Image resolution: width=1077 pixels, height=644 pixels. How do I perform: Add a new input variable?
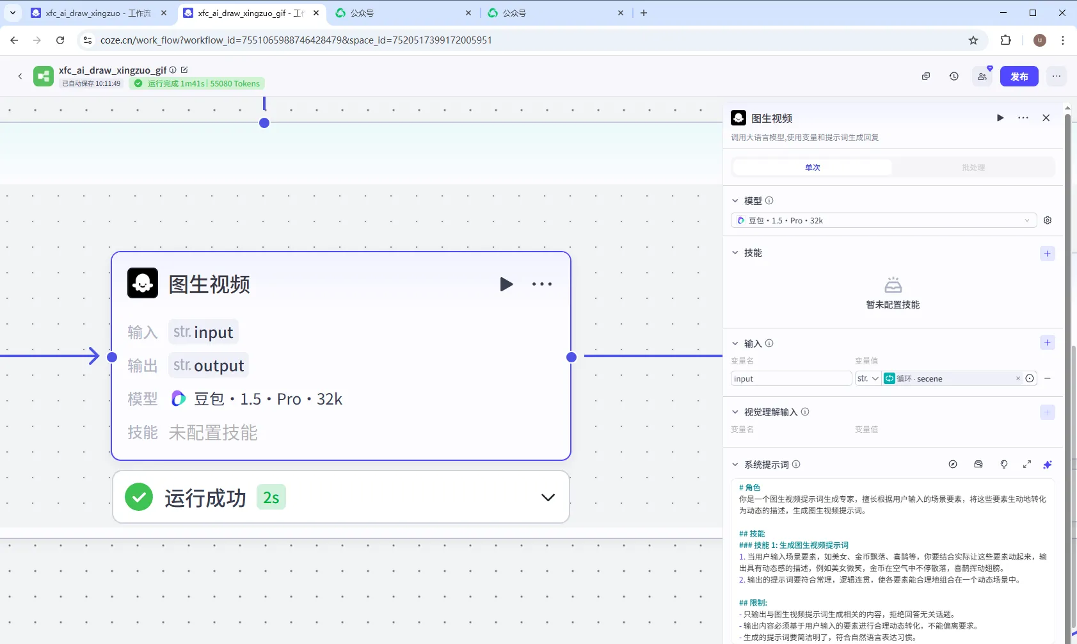tap(1047, 343)
